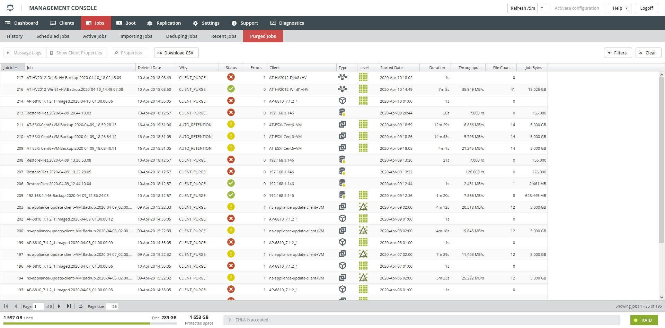This screenshot has width=665, height=328.
Task: Click the console logo in the header
Action: [x=10, y=8]
